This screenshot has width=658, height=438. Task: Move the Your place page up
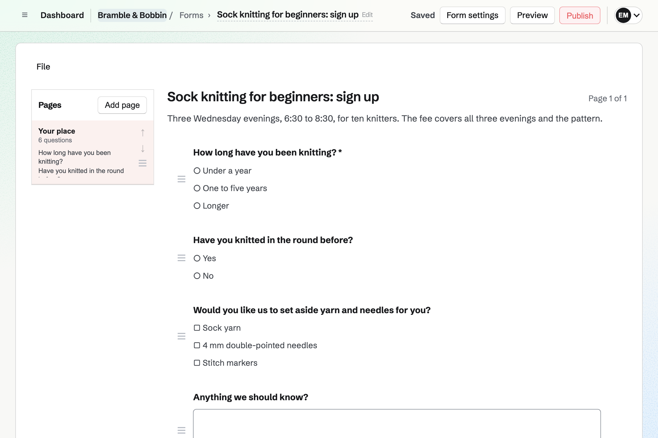pos(143,133)
